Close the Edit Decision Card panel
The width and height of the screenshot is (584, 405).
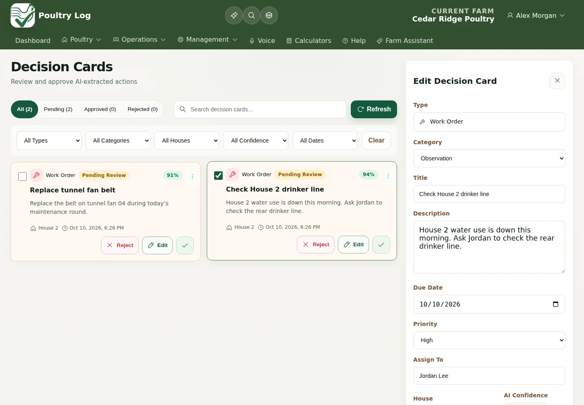[x=557, y=81]
